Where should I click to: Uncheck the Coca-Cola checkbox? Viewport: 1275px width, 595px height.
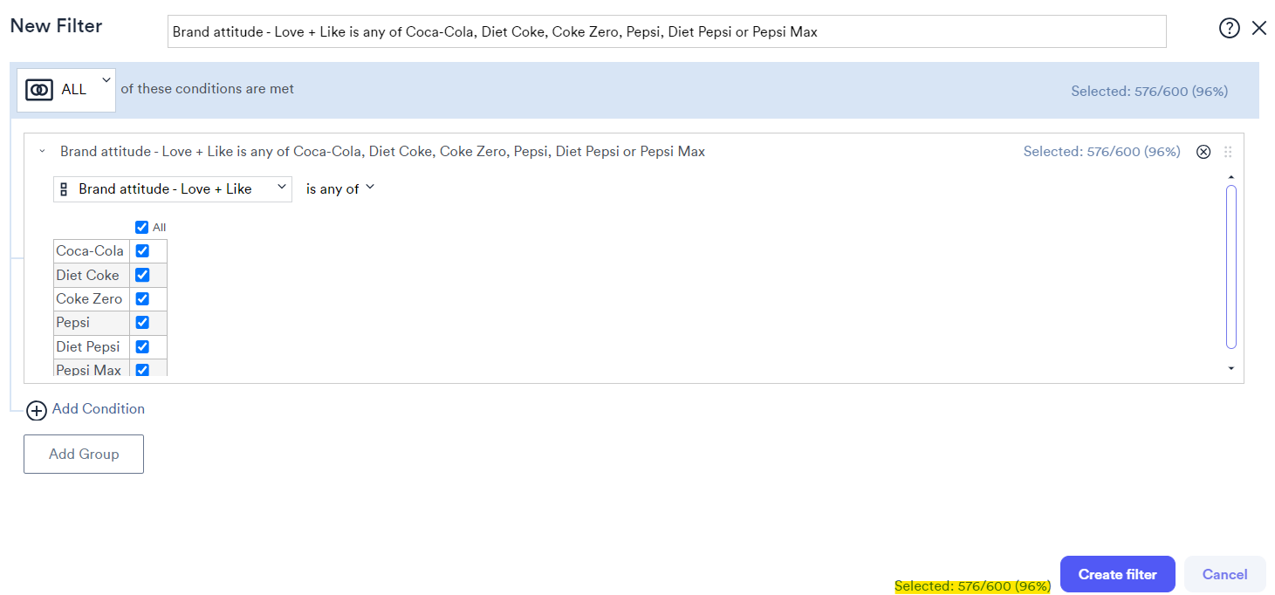pyautogui.click(x=142, y=251)
